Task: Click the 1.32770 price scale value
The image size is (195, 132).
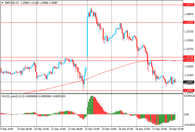Action: pos(189,49)
